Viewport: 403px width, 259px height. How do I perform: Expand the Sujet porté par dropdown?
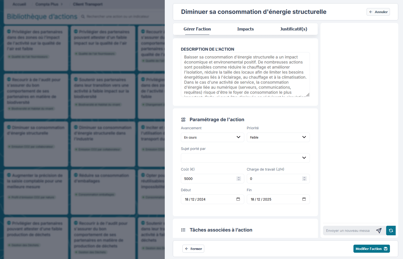pos(245,158)
